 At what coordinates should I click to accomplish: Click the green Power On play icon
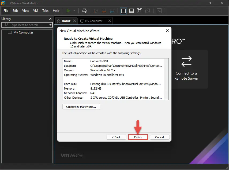coord(68,11)
